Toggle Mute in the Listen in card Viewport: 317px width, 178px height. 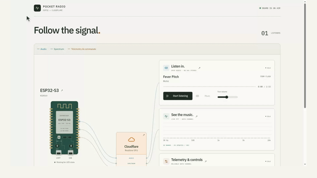click(207, 96)
